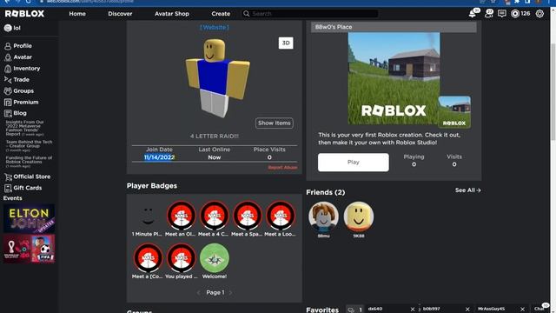
Task: Click the Meet a 4 C... badge icon
Action: coord(215,216)
